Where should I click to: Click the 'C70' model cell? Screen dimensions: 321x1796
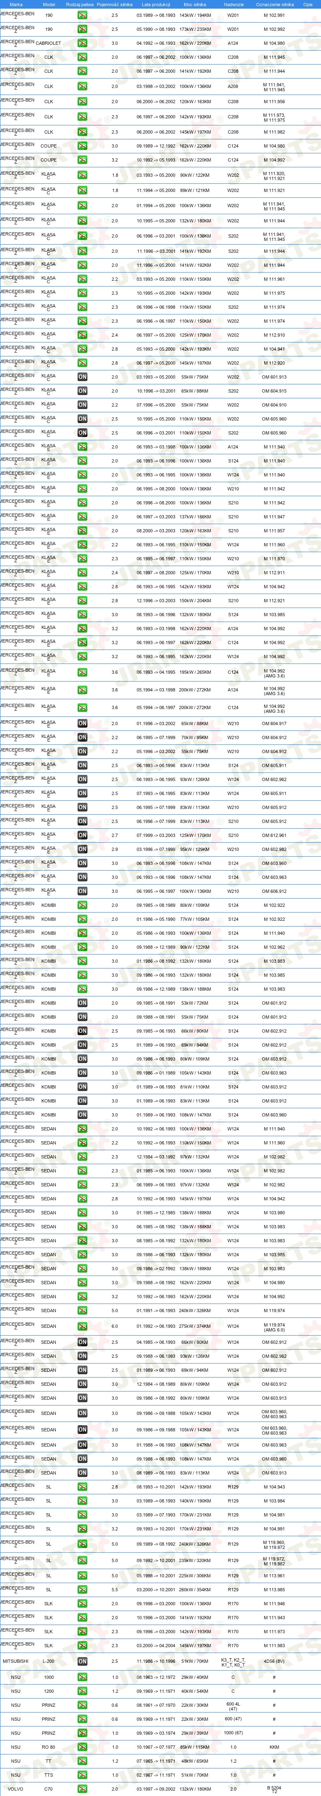coord(49,1789)
